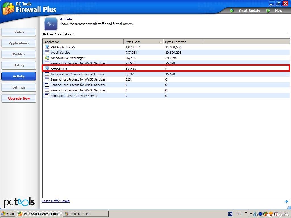Click the <System> row computer icon

47,68
